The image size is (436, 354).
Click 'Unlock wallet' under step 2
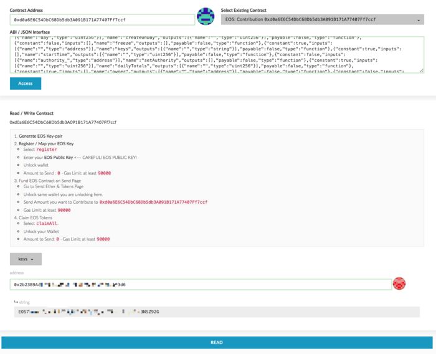(36, 165)
